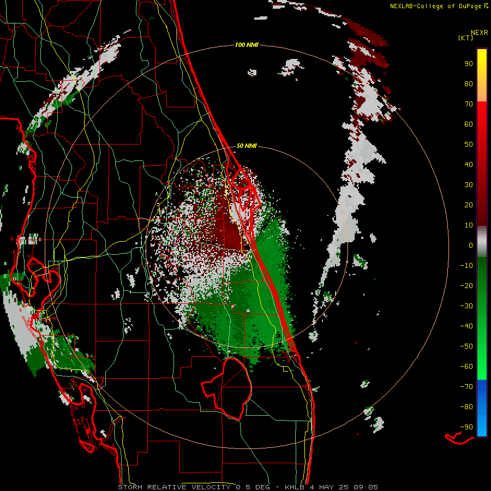Click the -40 knot value on the scale
This screenshot has width=491, height=491.
(x=466, y=326)
